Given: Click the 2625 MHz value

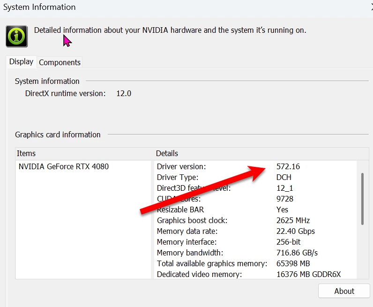Looking at the screenshot, I should coord(293,220).
